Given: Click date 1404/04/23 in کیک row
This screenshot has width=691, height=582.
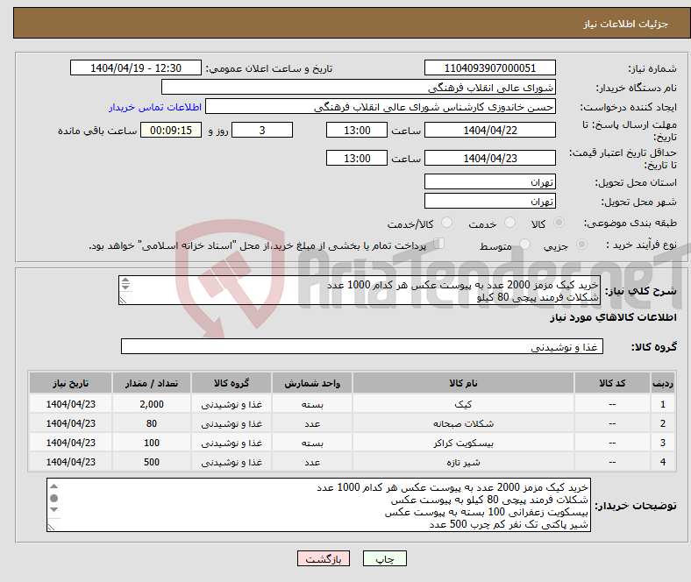Looking at the screenshot, I should coord(70,404).
